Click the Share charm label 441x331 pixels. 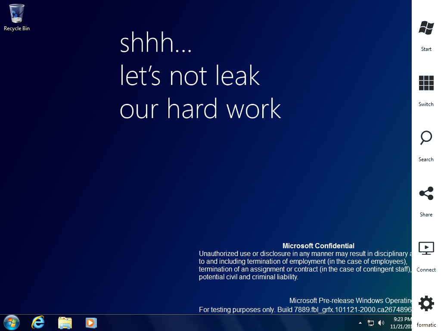pos(426,215)
